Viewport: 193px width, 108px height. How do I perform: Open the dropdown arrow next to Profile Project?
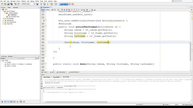pos(58,4)
